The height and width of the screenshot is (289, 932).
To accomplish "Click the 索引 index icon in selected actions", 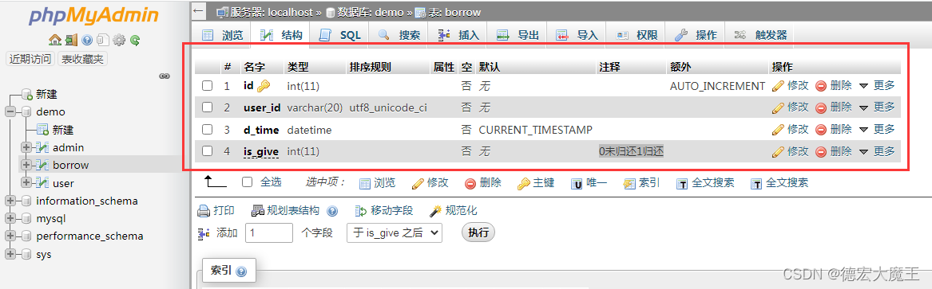I will click(x=629, y=184).
